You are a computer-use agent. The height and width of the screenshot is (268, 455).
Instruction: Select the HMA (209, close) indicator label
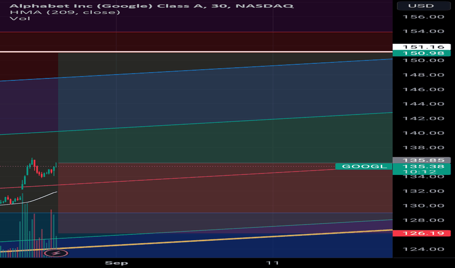point(65,12)
